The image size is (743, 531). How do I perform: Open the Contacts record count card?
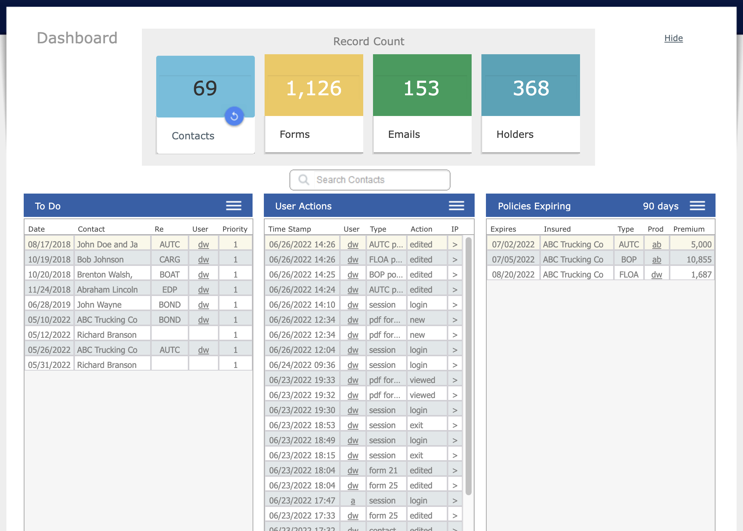click(x=206, y=105)
